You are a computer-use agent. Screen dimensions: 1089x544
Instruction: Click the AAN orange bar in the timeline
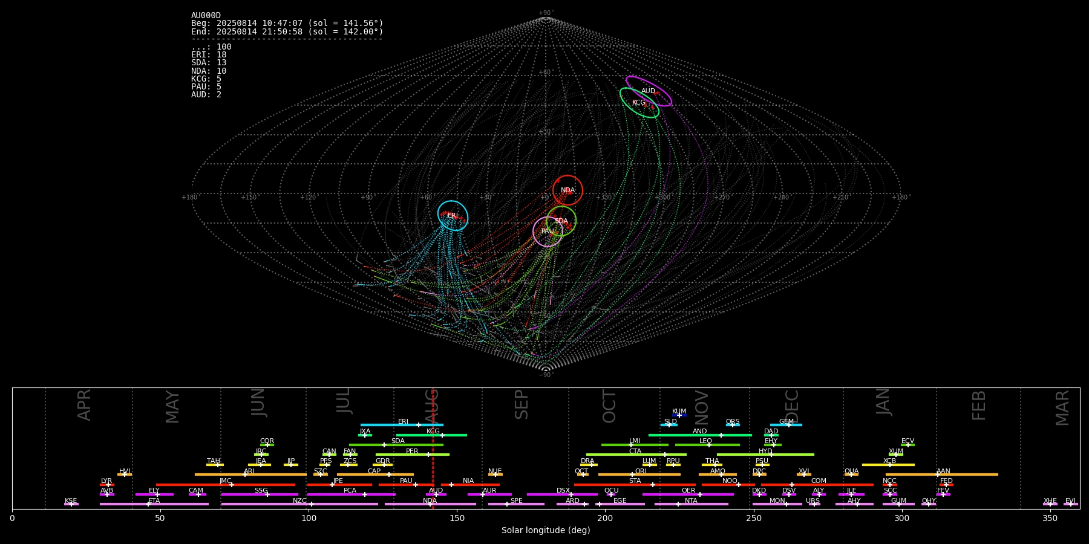tap(942, 474)
